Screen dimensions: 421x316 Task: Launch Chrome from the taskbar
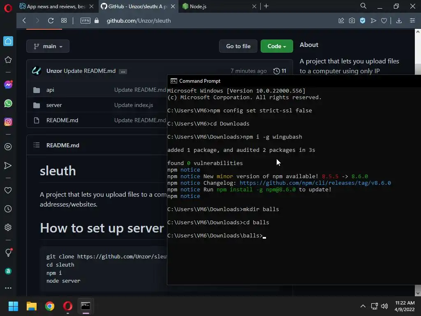pos(50,306)
